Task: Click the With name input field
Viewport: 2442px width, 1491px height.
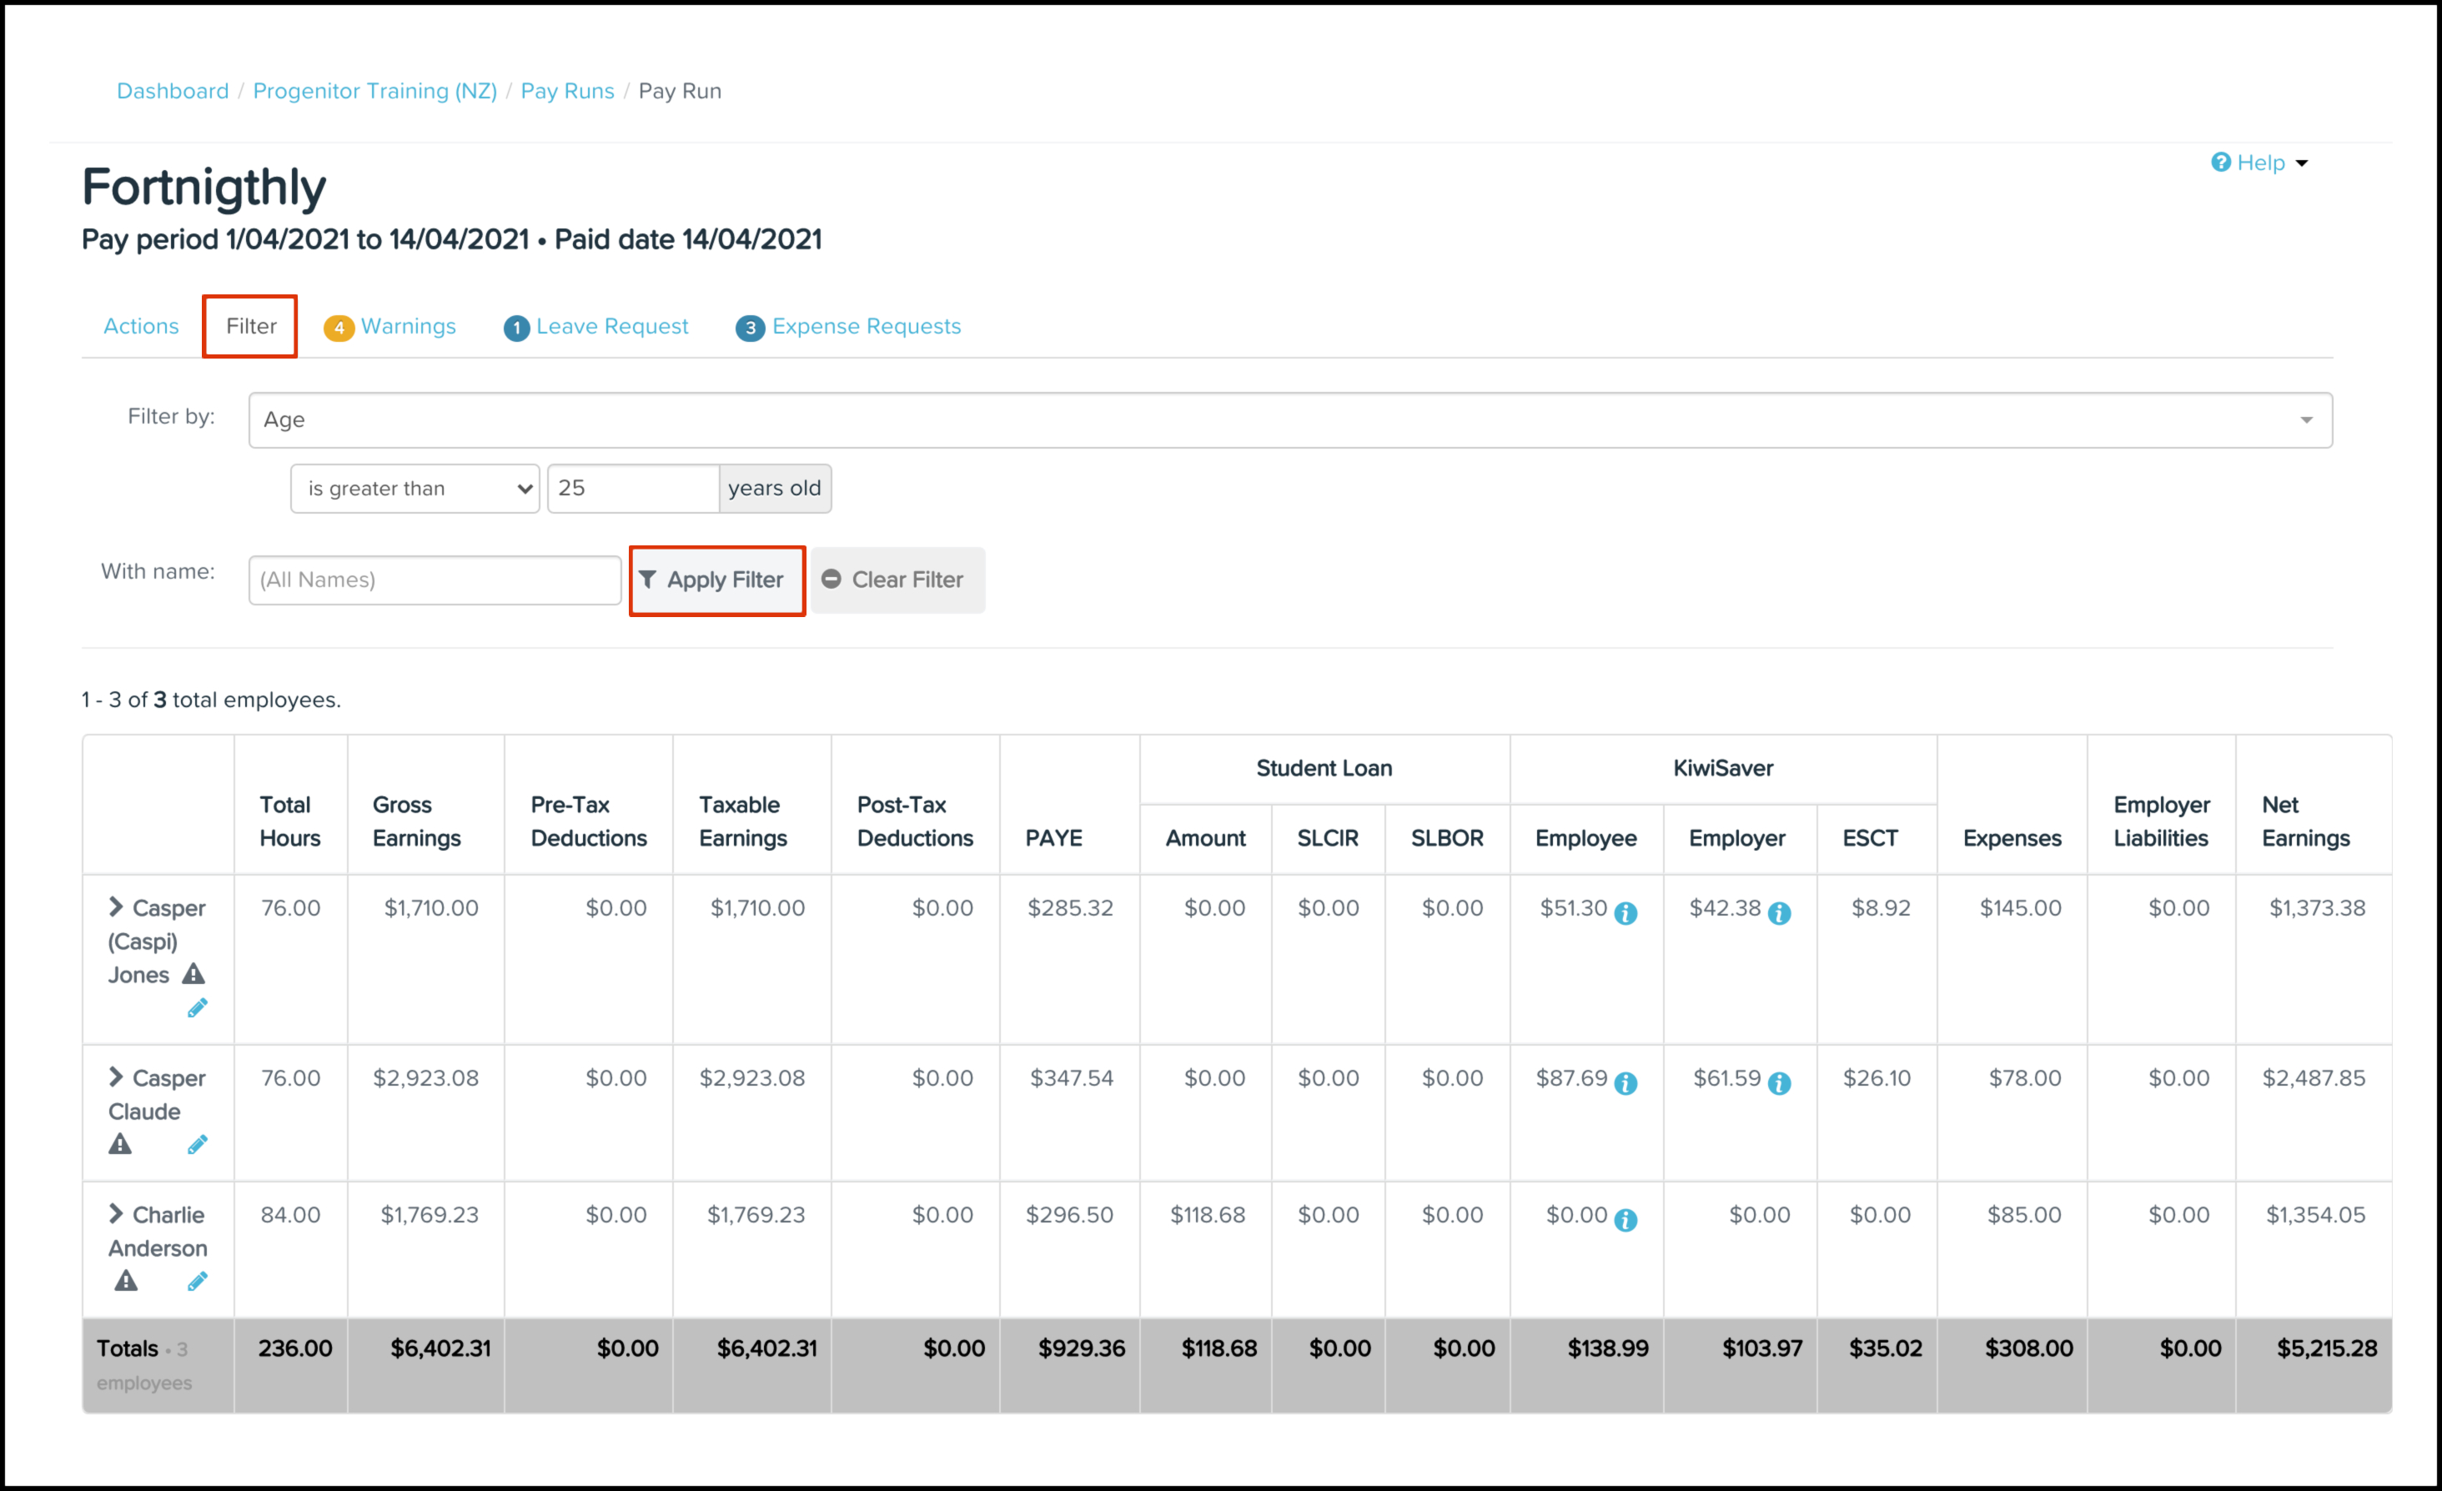Action: tap(434, 580)
